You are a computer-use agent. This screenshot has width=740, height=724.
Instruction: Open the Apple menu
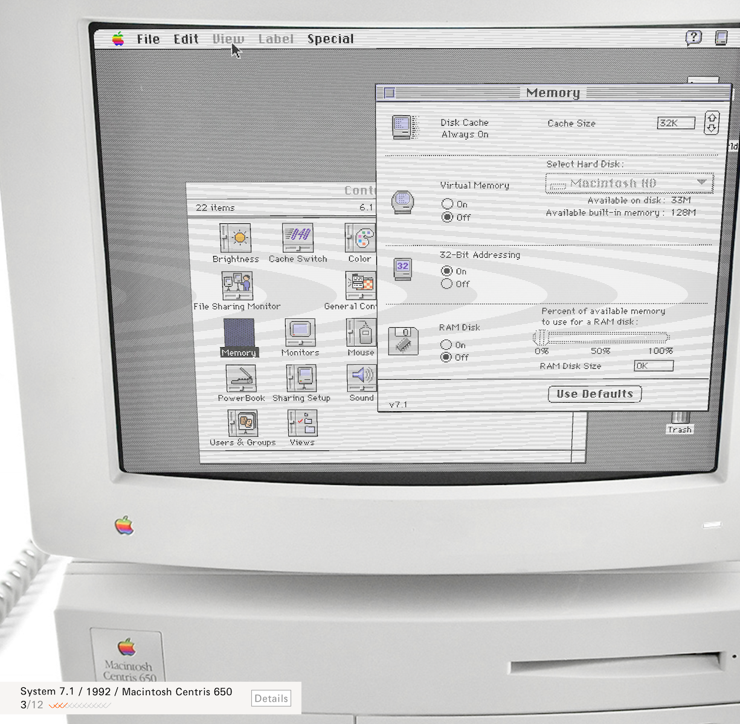118,39
